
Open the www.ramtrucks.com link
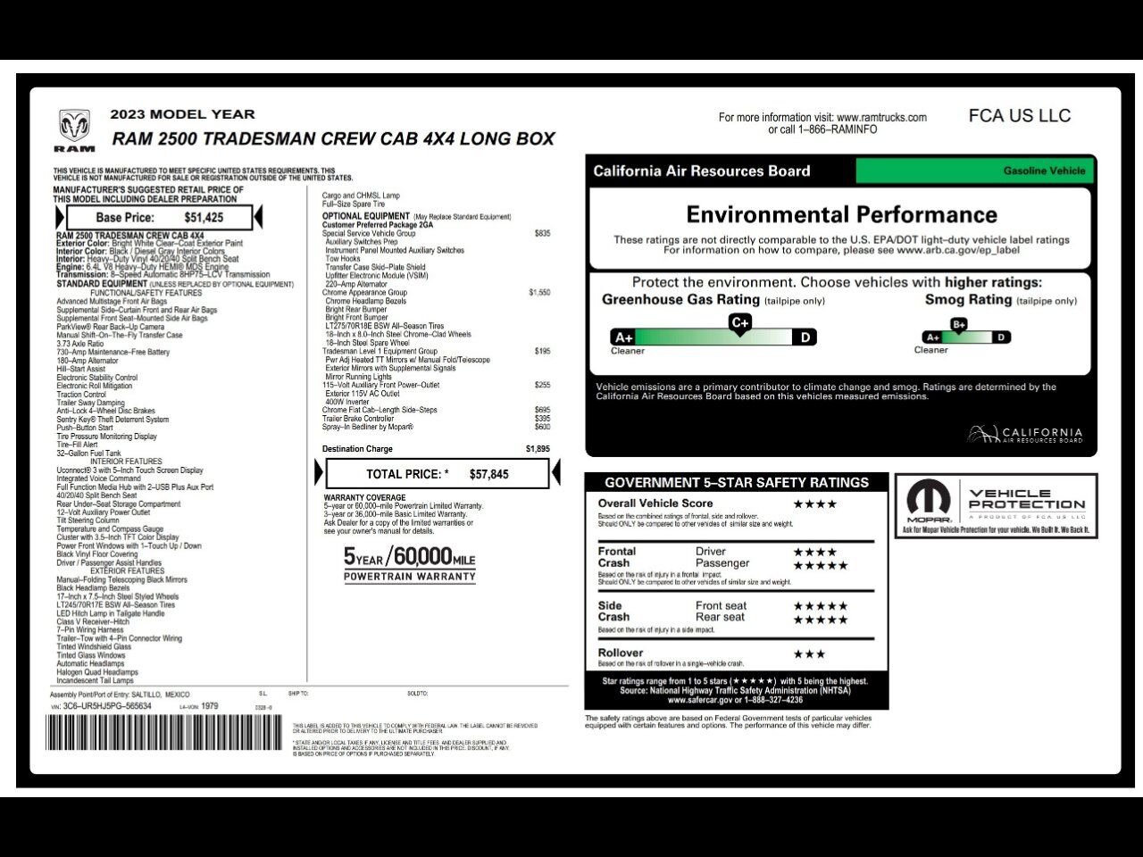[881, 117]
